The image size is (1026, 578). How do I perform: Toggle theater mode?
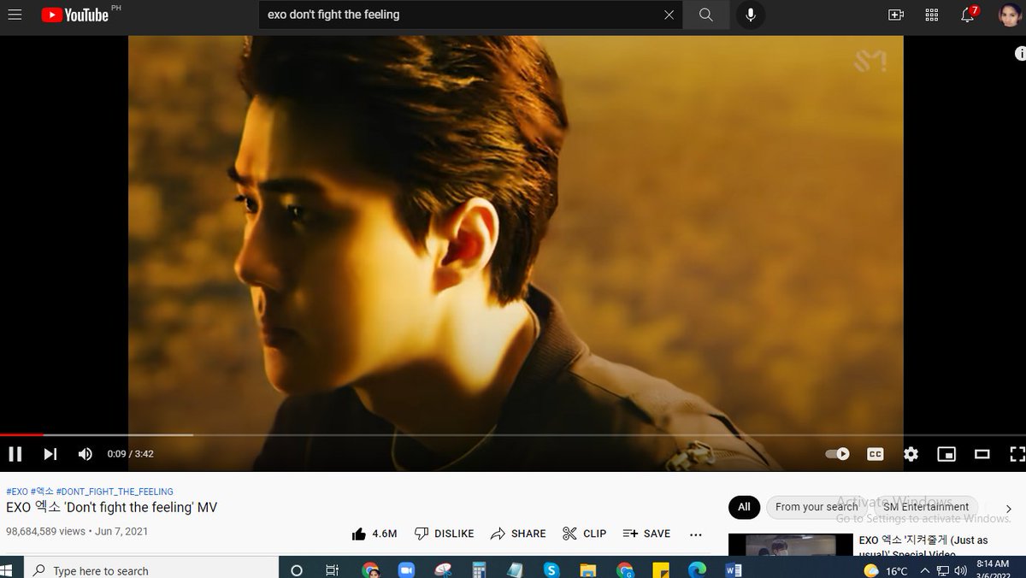click(982, 454)
